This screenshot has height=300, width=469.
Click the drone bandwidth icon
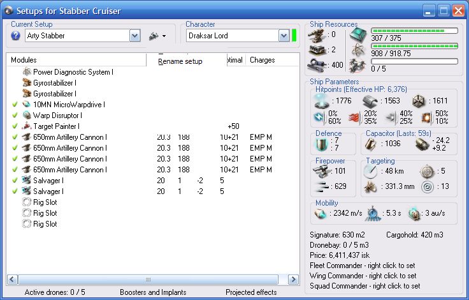[357, 65]
